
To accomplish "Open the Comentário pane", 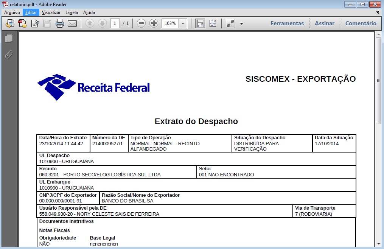I will pyautogui.click(x=361, y=23).
